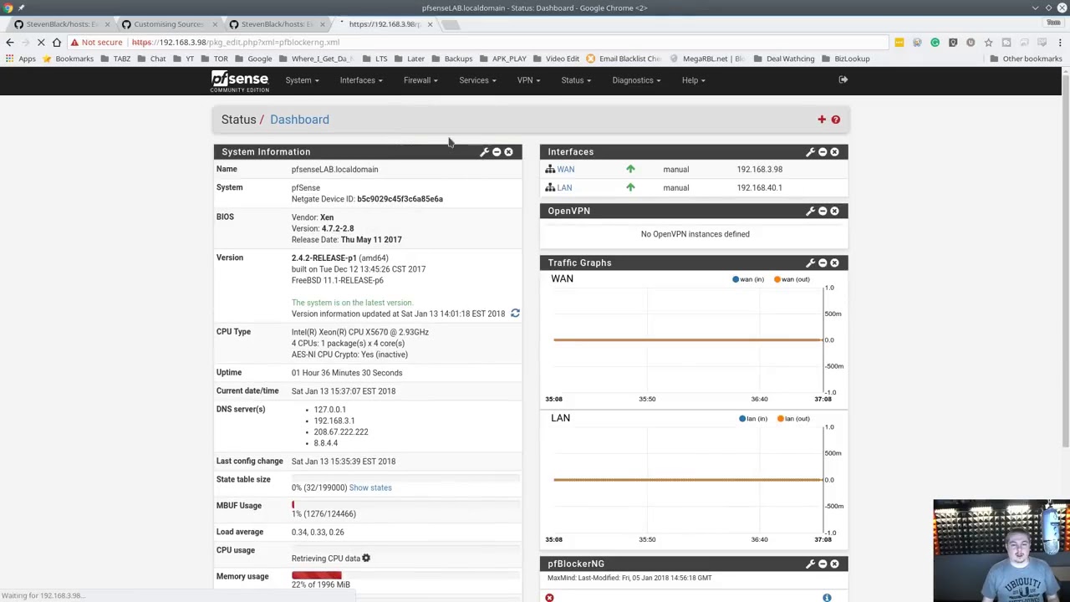Open the VPN dropdown menu

[x=528, y=80]
